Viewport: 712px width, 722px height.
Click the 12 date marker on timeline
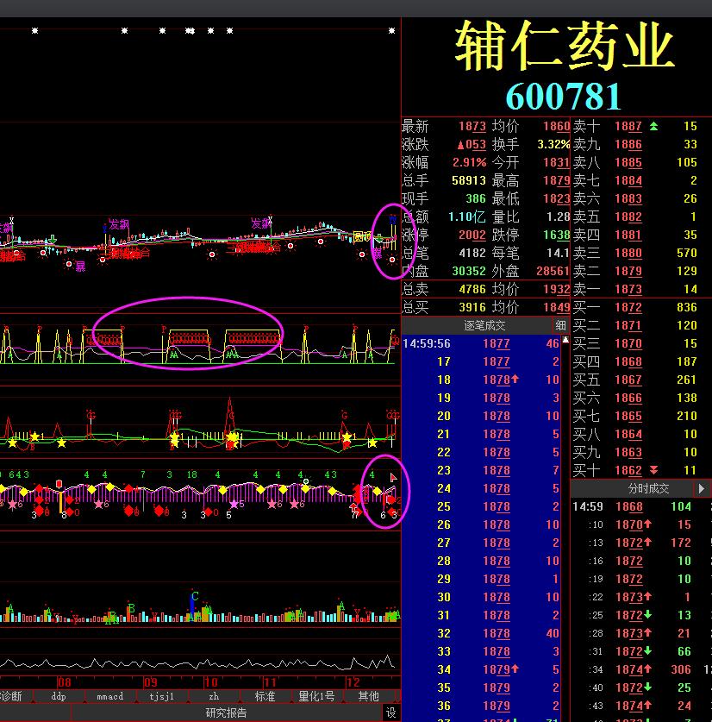[x=353, y=682]
